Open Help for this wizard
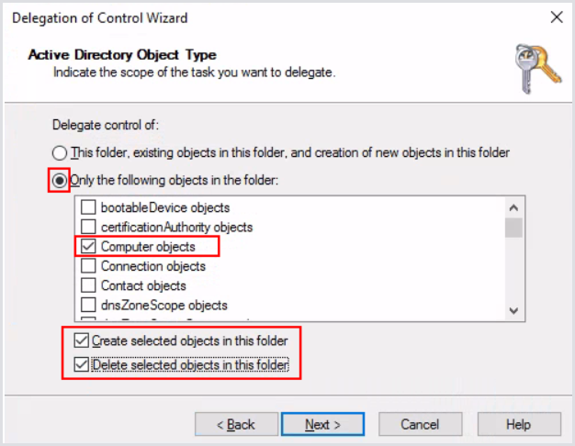 point(518,424)
